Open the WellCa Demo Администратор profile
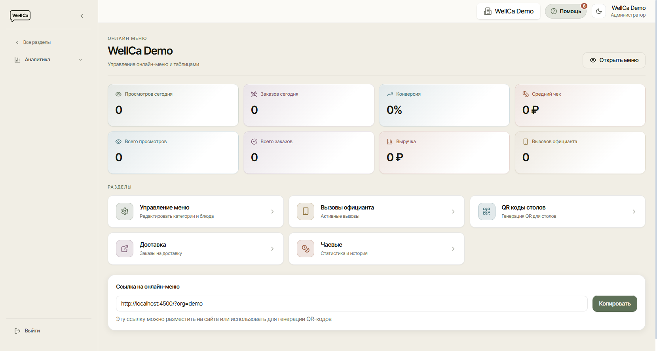The height and width of the screenshot is (351, 657). (628, 11)
